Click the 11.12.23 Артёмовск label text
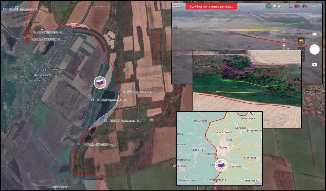The height and width of the screenshot is (191, 326). (48, 32)
